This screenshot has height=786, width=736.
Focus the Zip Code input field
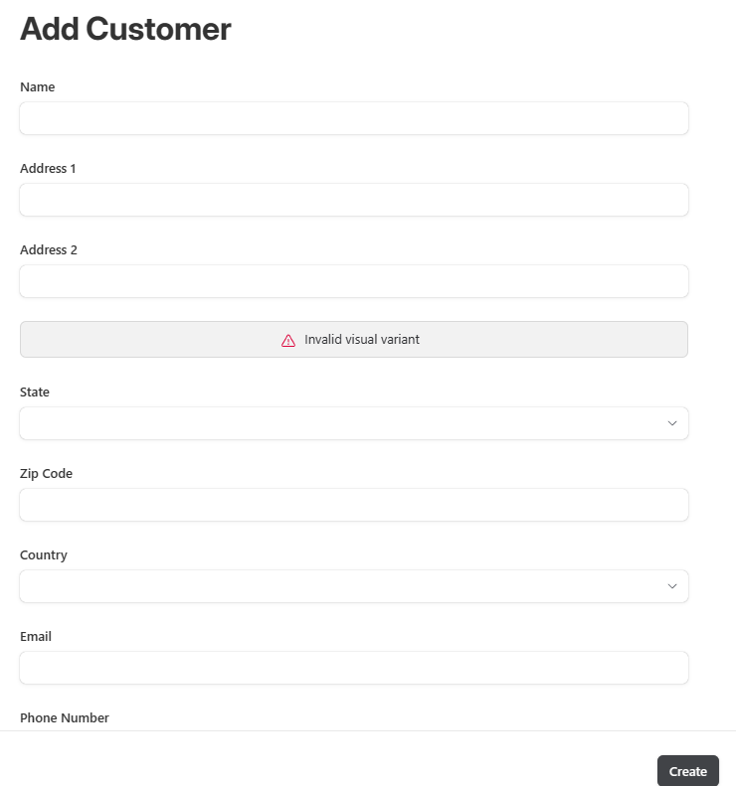(x=354, y=505)
